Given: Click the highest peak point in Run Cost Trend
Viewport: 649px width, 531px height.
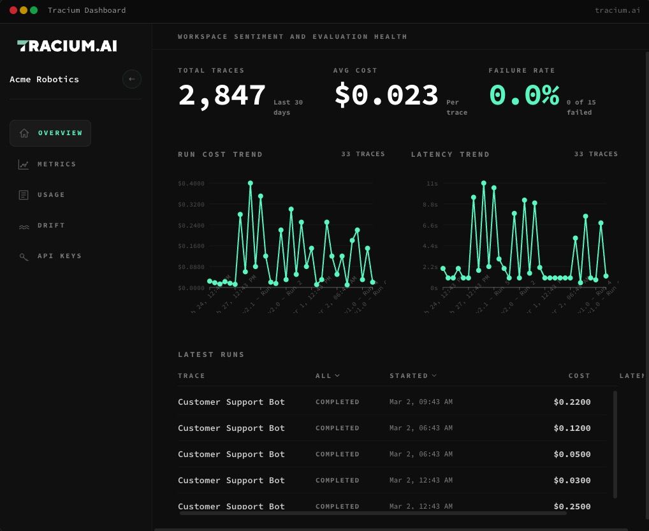Looking at the screenshot, I should [251, 183].
